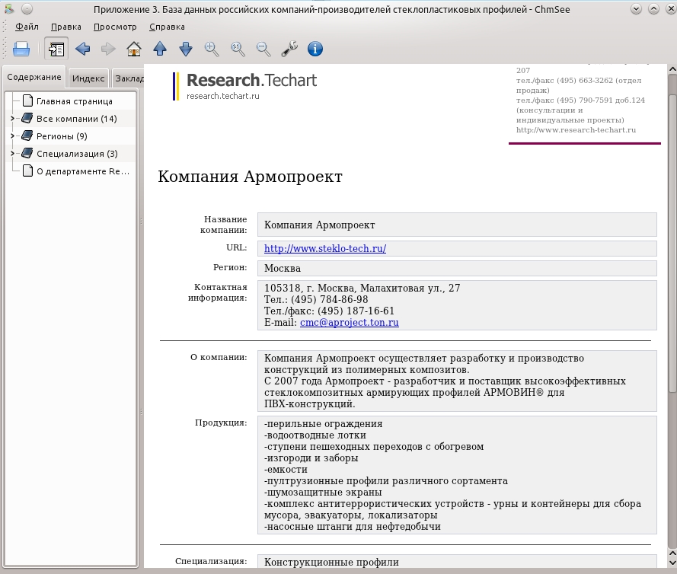This screenshot has height=574, width=677.
Task: Click the phone line Тел.: (495) 784-86-98
Action: tap(316, 299)
